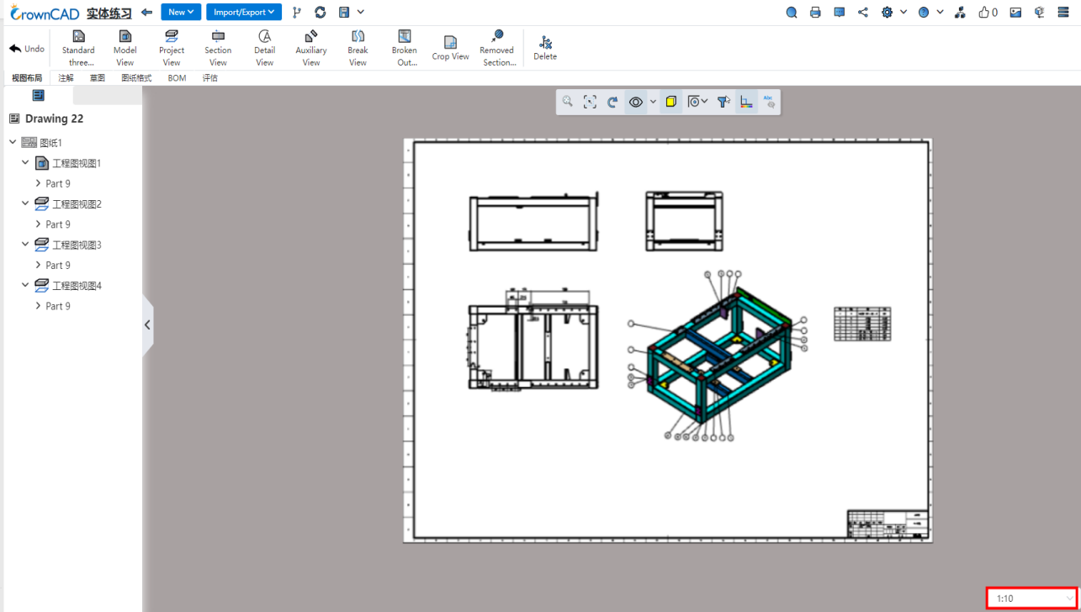Switch to the 草图 tab
The height and width of the screenshot is (612, 1081).
click(98, 78)
